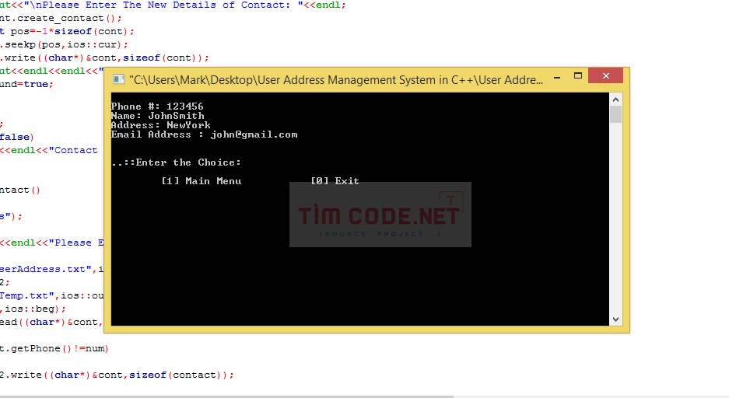Click the ',ios::beg);' code line
This screenshot has height=398, width=729.
click(33, 309)
